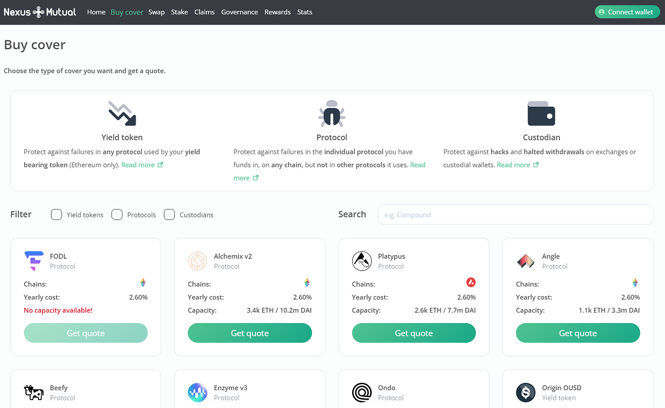The width and height of the screenshot is (665, 408).
Task: Open the Swap page
Action: [157, 12]
